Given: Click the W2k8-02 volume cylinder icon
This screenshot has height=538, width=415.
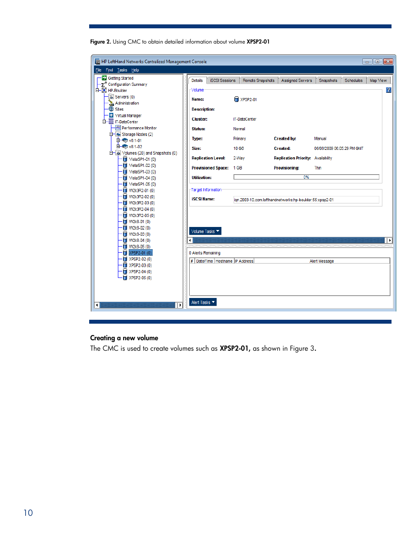Looking at the screenshot, I should (125, 228).
